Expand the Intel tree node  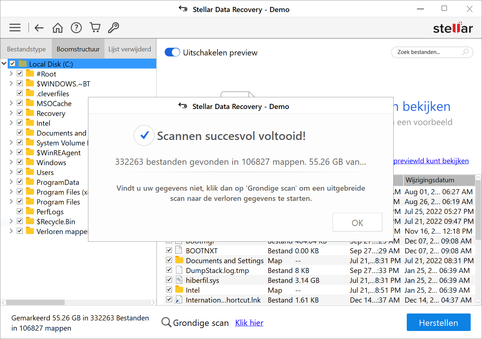pyautogui.click(x=11, y=122)
